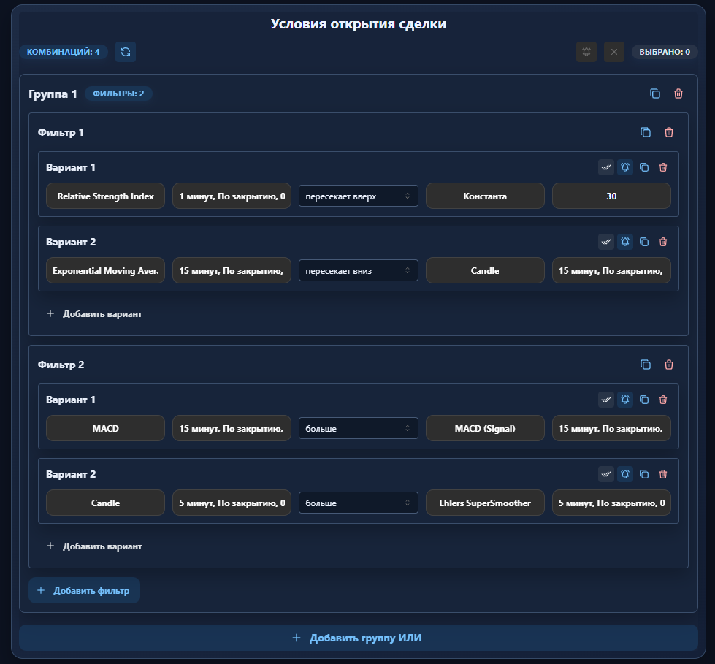The width and height of the screenshot is (715, 664).
Task: Click the Exponential Moving Average indicator button
Action: pyautogui.click(x=105, y=270)
